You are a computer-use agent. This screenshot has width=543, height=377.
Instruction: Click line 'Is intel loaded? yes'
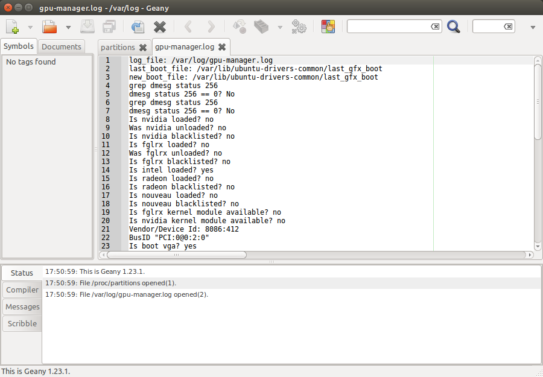pos(171,170)
